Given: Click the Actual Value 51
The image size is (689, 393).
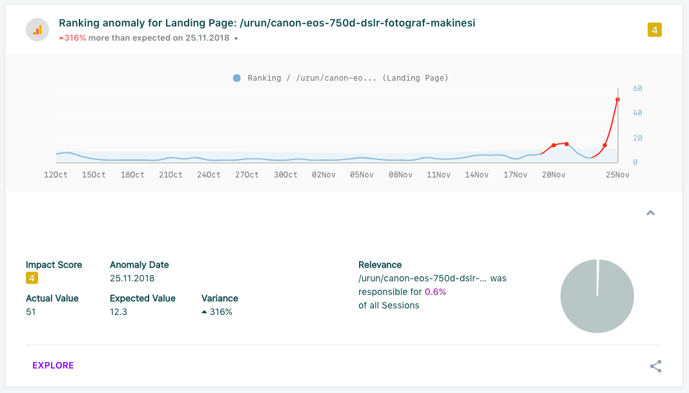Looking at the screenshot, I should (31, 312).
